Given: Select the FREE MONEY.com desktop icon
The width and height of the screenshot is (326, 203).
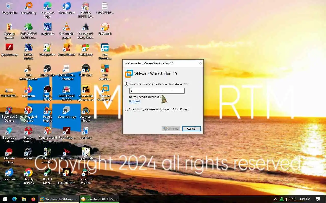Looking at the screenshot, I should tap(29, 72).
